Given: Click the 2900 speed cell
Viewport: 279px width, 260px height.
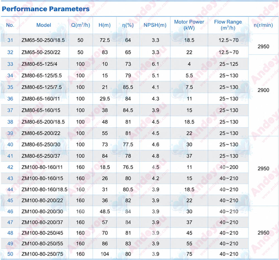Looking at the screenshot, I should click(x=263, y=90).
